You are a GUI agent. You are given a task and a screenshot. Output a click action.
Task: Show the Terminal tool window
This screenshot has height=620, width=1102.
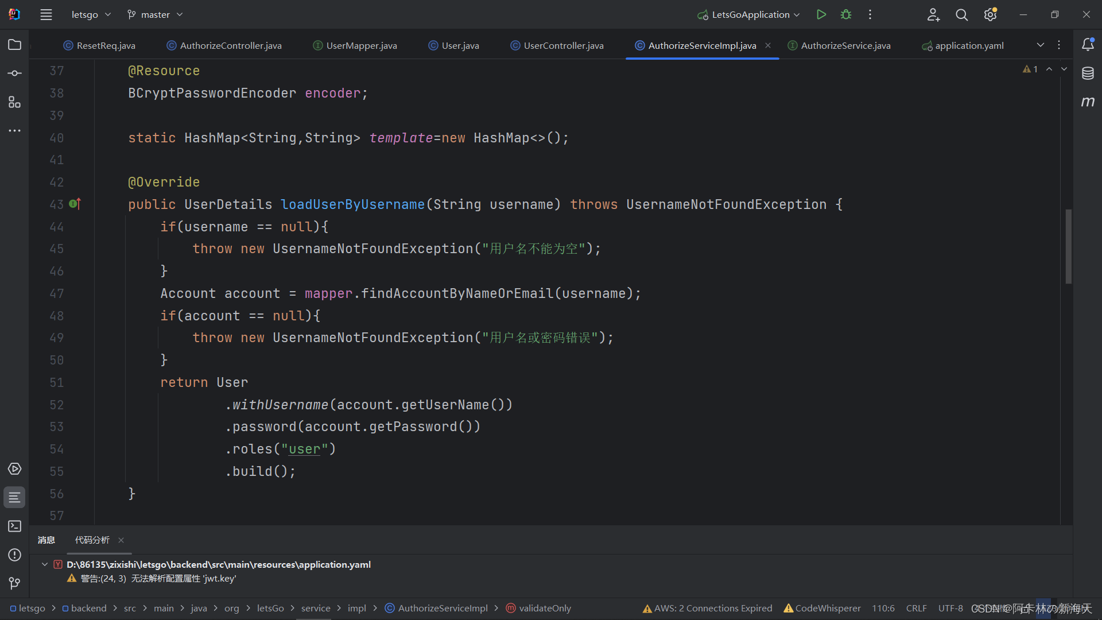[x=14, y=526]
